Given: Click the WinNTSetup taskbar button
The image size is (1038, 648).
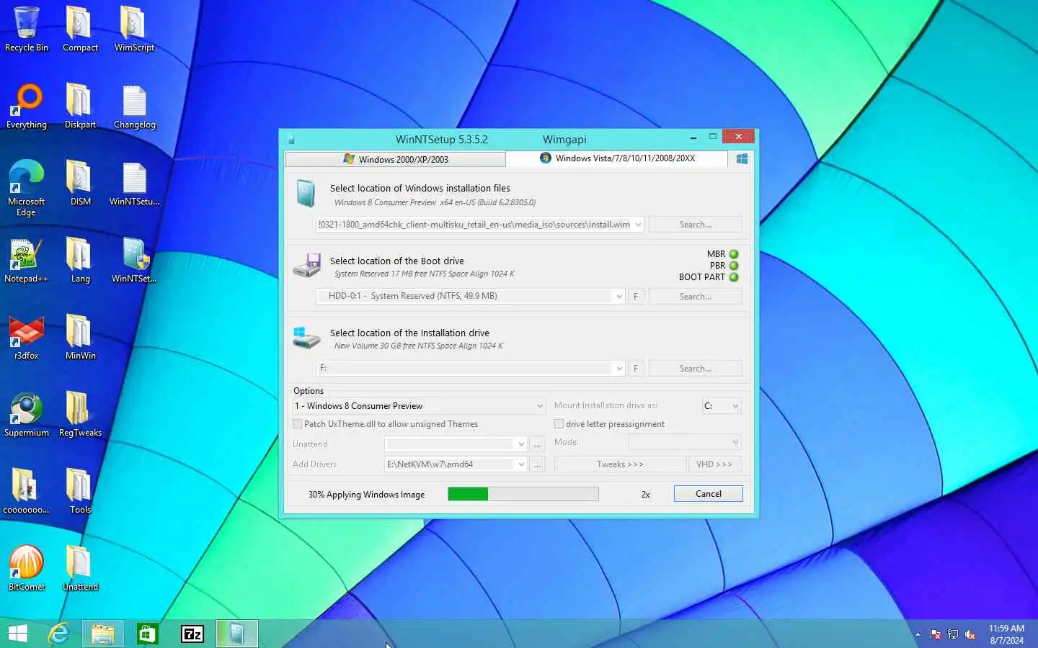Looking at the screenshot, I should [237, 634].
